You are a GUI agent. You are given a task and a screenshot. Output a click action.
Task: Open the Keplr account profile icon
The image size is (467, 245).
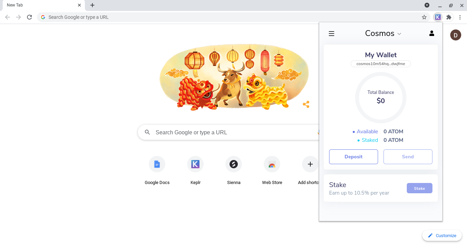(431, 33)
